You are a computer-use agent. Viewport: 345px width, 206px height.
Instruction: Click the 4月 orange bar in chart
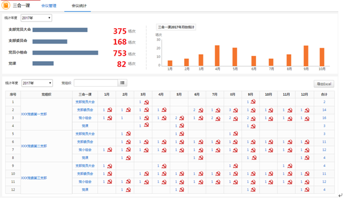click(217, 56)
